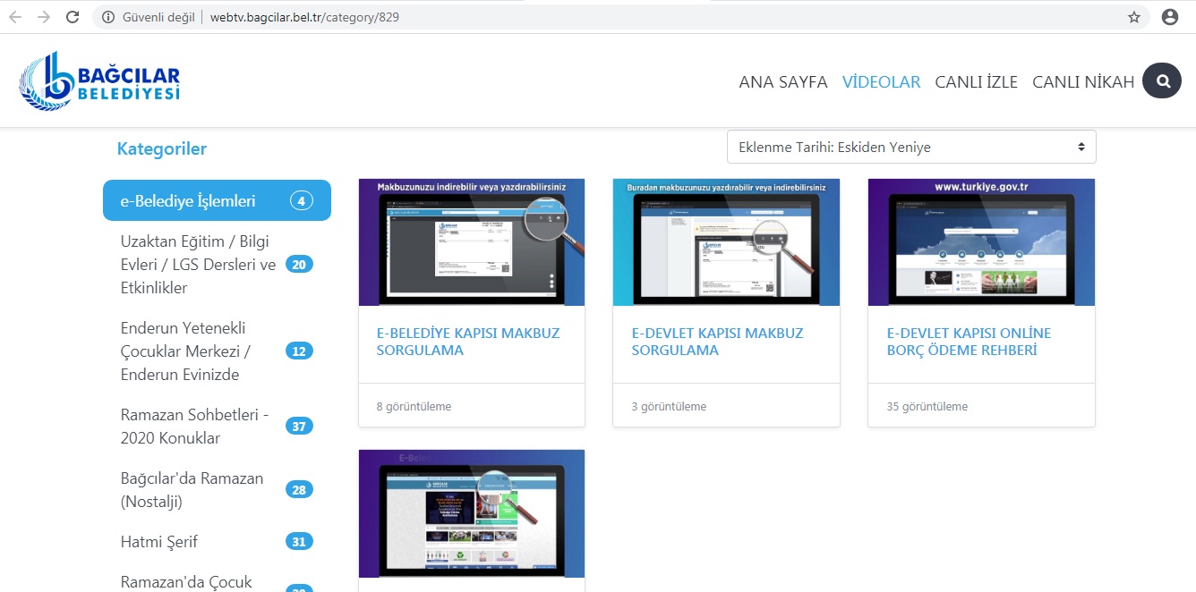This screenshot has height=592, width=1196.
Task: Click the browser address bar URL
Action: pyautogui.click(x=304, y=17)
